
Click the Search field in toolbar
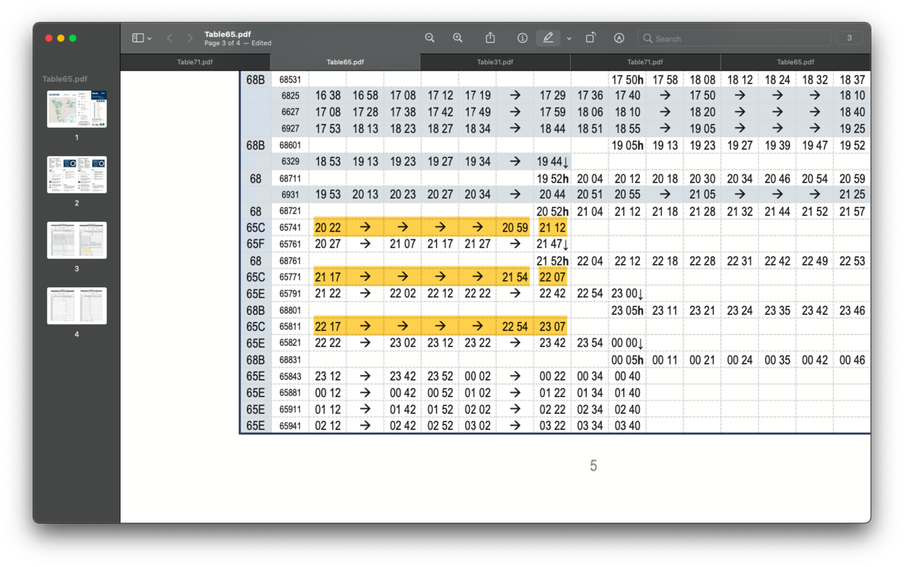point(734,38)
